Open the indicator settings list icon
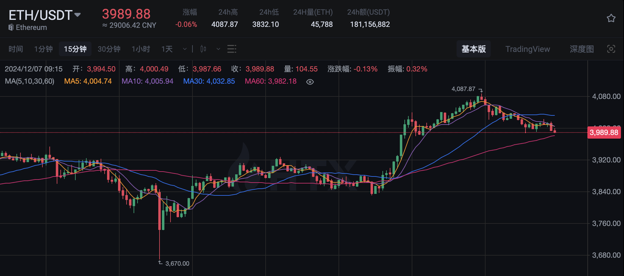 (x=231, y=49)
